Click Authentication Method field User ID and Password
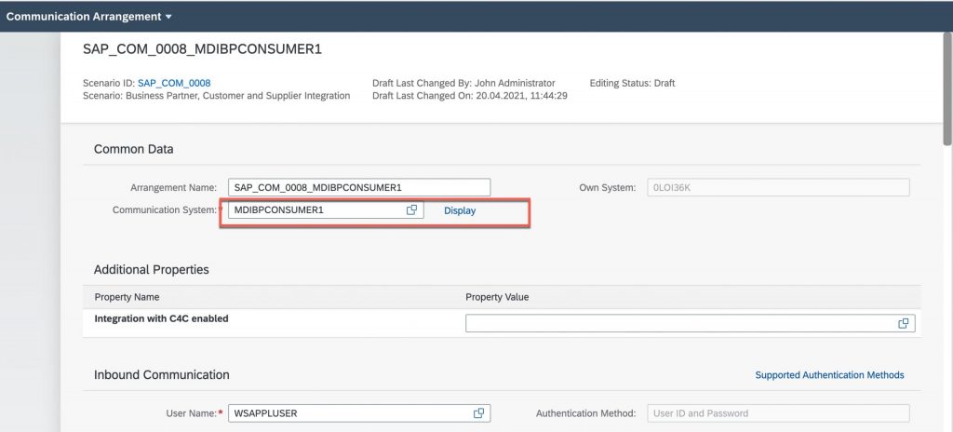The image size is (953, 432). (x=779, y=413)
